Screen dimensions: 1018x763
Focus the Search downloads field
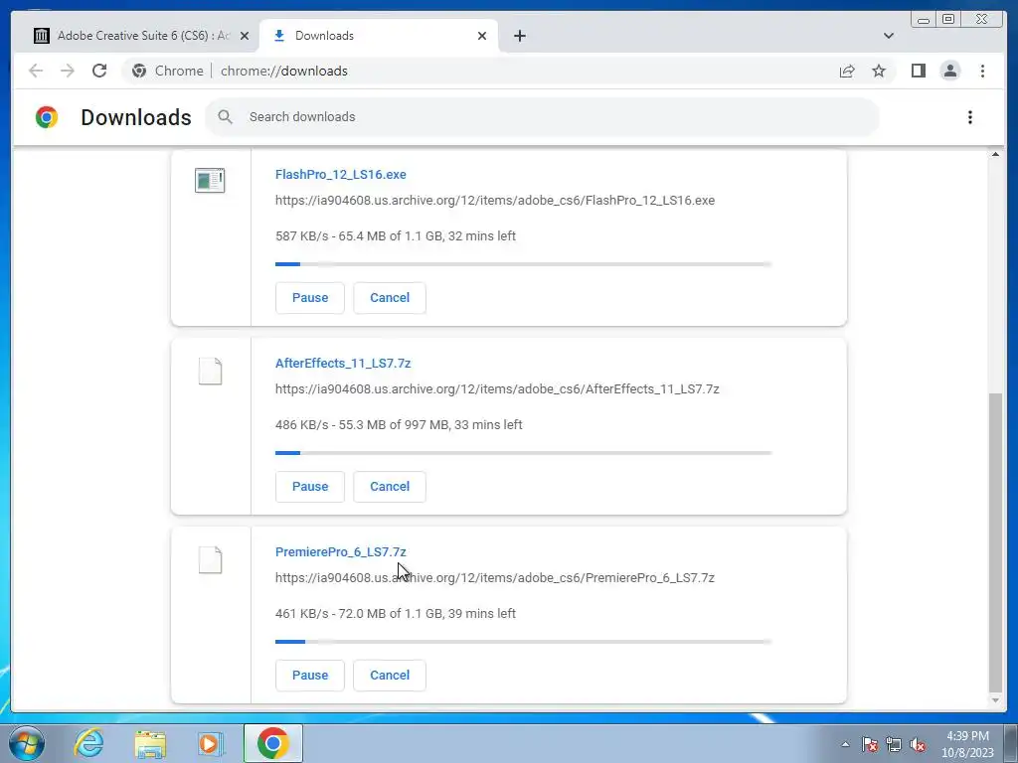(542, 117)
